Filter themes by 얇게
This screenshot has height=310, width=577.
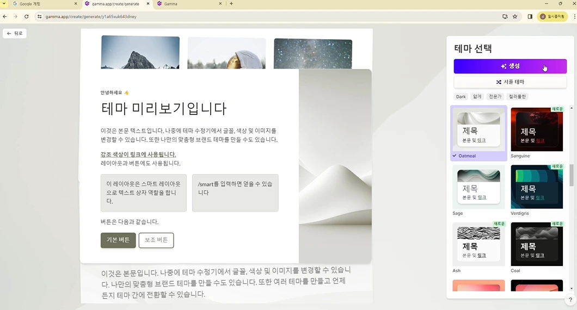click(x=477, y=97)
